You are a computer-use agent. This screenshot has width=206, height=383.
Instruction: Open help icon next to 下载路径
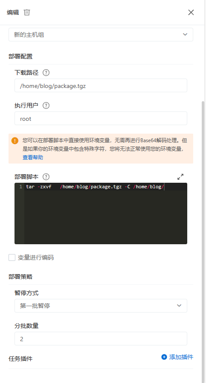tap(46, 73)
